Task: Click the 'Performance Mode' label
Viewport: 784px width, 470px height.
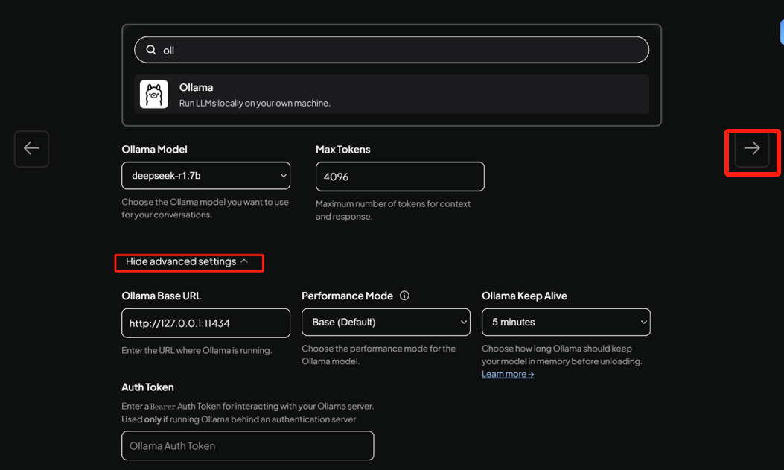Action: tap(347, 296)
